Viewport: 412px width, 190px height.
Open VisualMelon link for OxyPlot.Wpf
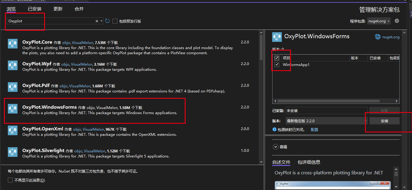tap(81, 64)
